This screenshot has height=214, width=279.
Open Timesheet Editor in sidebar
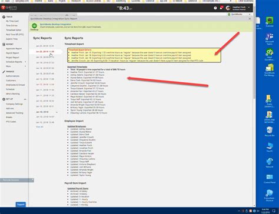(x=14, y=30)
